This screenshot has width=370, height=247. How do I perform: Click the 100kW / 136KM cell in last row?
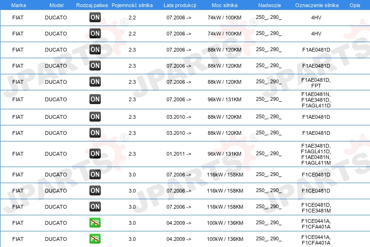point(225,239)
